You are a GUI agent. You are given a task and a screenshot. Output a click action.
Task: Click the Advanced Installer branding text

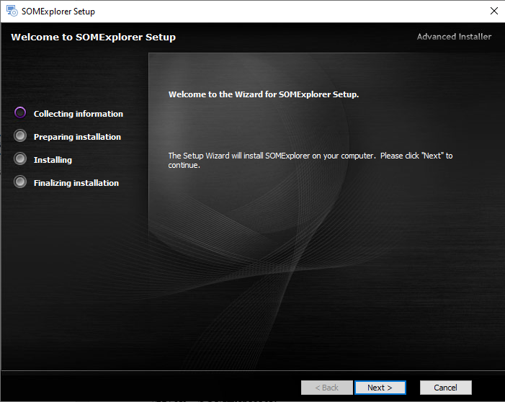pos(454,37)
